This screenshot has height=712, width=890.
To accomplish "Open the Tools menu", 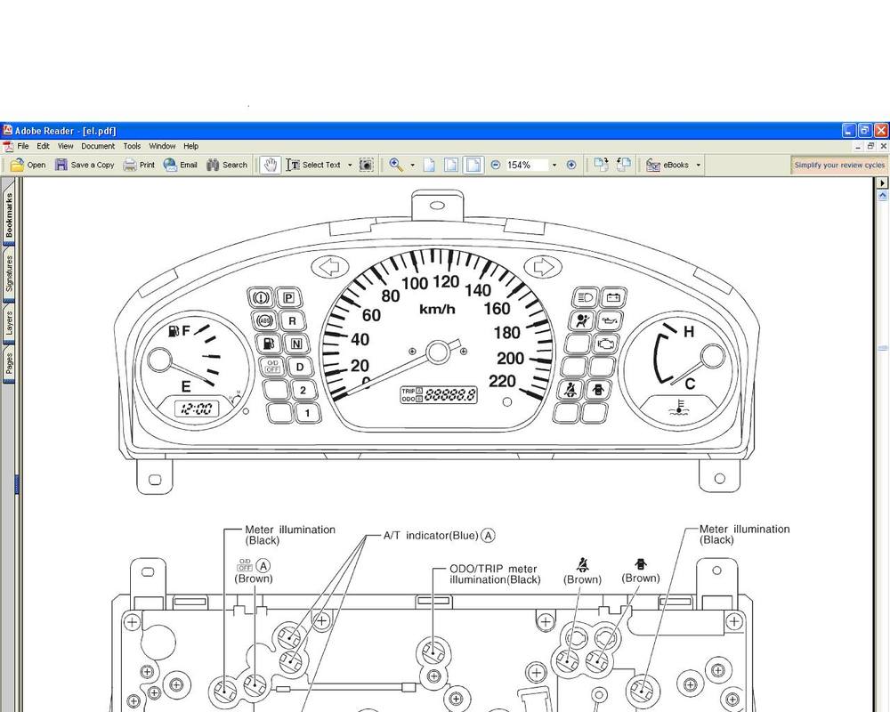I will (132, 146).
